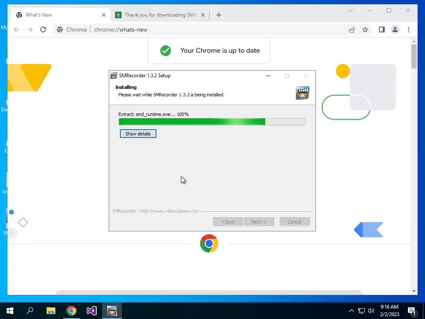Click the "Your Chrome is up to date" text

pos(220,50)
